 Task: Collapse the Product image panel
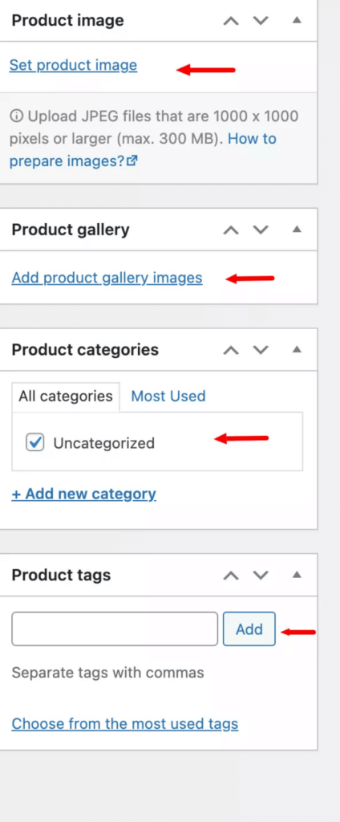click(x=297, y=20)
